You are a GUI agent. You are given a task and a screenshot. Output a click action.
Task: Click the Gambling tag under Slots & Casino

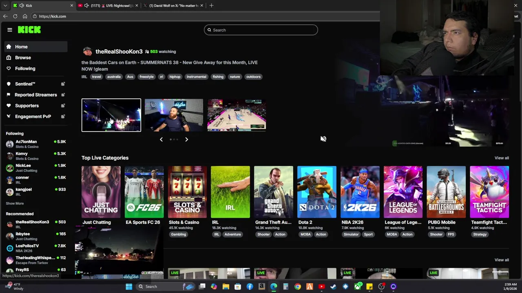[178, 234]
